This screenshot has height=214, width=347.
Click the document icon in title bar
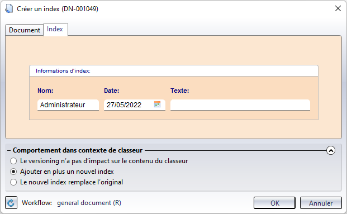pos(9,8)
